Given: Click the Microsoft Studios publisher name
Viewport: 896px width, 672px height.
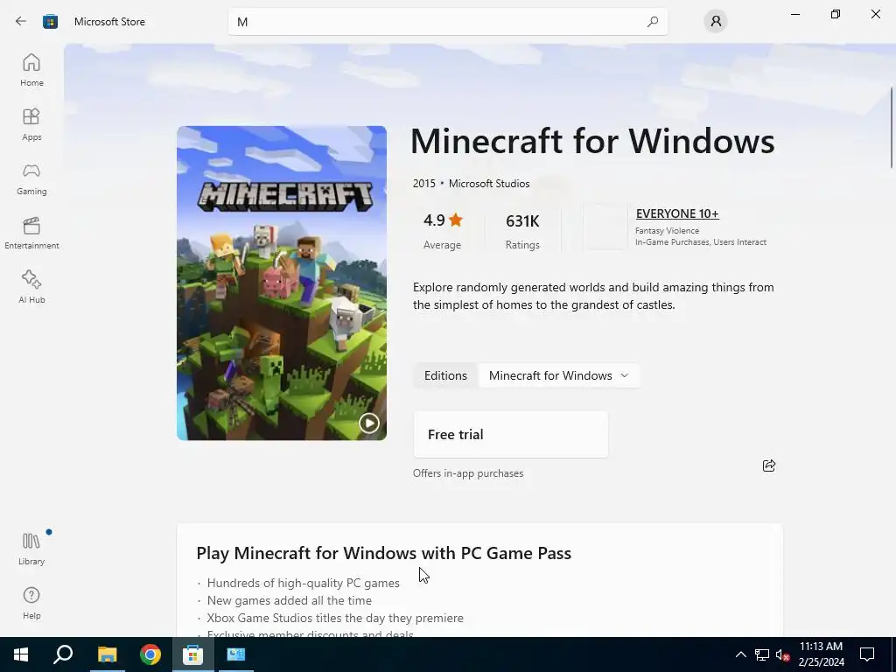Looking at the screenshot, I should 489,184.
